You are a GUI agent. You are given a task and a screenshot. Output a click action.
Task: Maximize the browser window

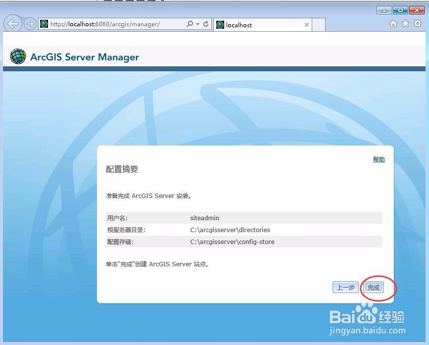click(400, 10)
